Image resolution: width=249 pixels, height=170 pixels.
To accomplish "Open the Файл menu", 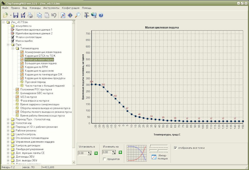I will coord(5,8).
